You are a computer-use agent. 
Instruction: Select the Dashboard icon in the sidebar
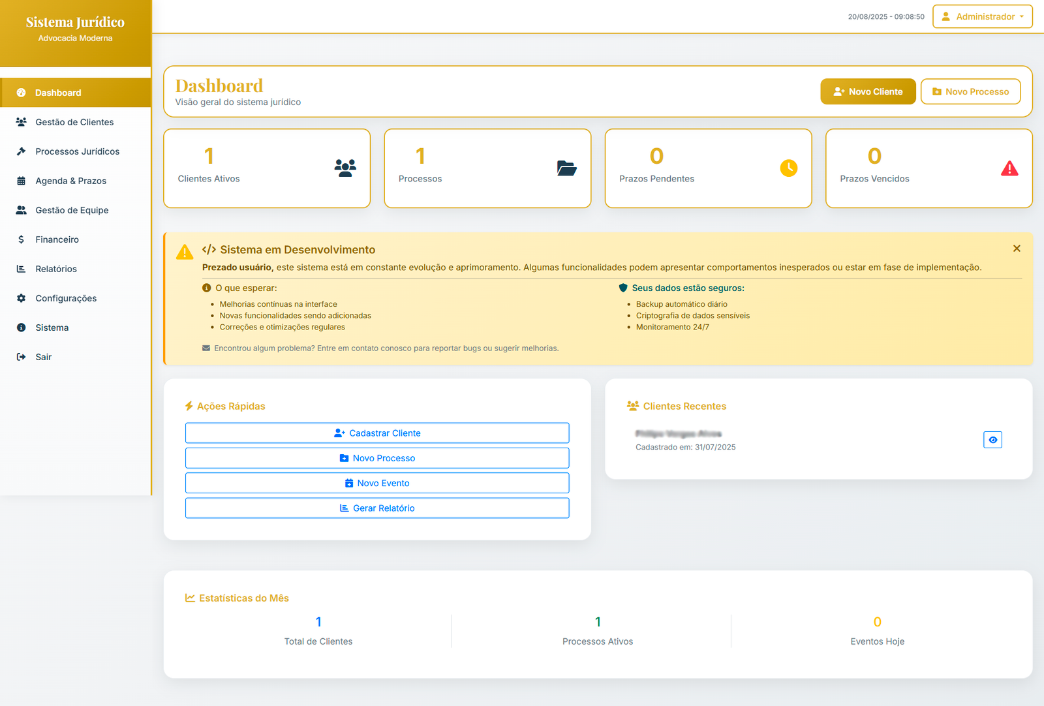point(21,92)
